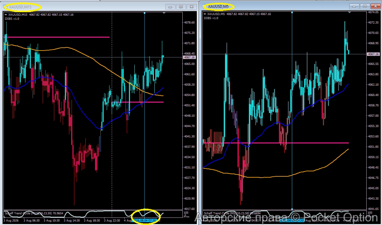Select the vertical line top handle on M15 chart
Viewport: 382px width, 225px height.
coord(145,13)
